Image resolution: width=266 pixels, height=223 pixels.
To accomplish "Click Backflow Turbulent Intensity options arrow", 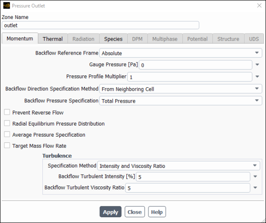I will pos(255,177).
